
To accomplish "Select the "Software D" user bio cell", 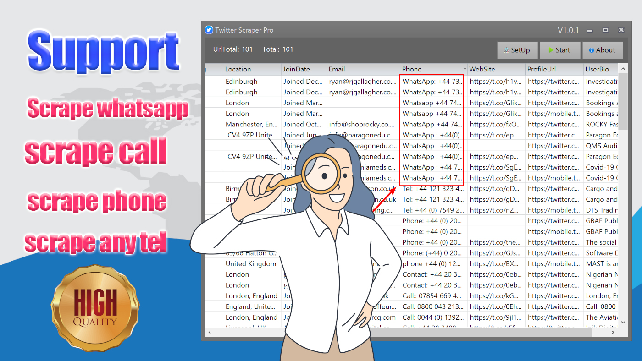I will click(x=601, y=253).
